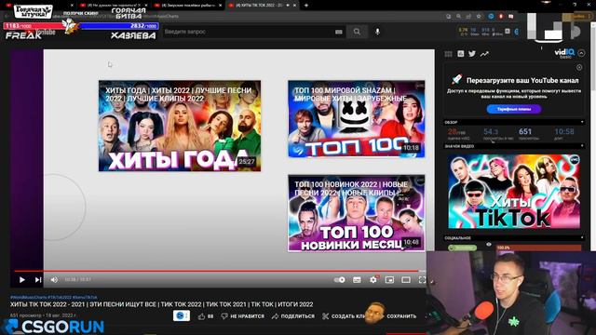Enter fullscreen mode

pyautogui.click(x=422, y=280)
